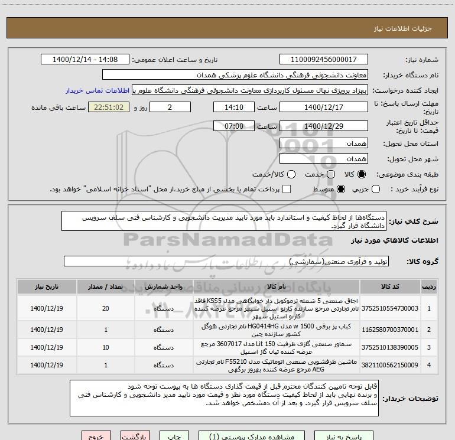
Task: Click the need number field 1100092456000017
Action: pos(324,60)
